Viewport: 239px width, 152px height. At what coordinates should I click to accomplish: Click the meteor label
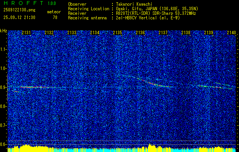pyautogui.click(x=54, y=12)
